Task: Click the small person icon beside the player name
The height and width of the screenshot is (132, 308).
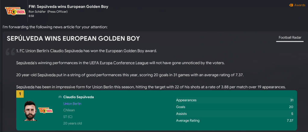Action: (60, 97)
